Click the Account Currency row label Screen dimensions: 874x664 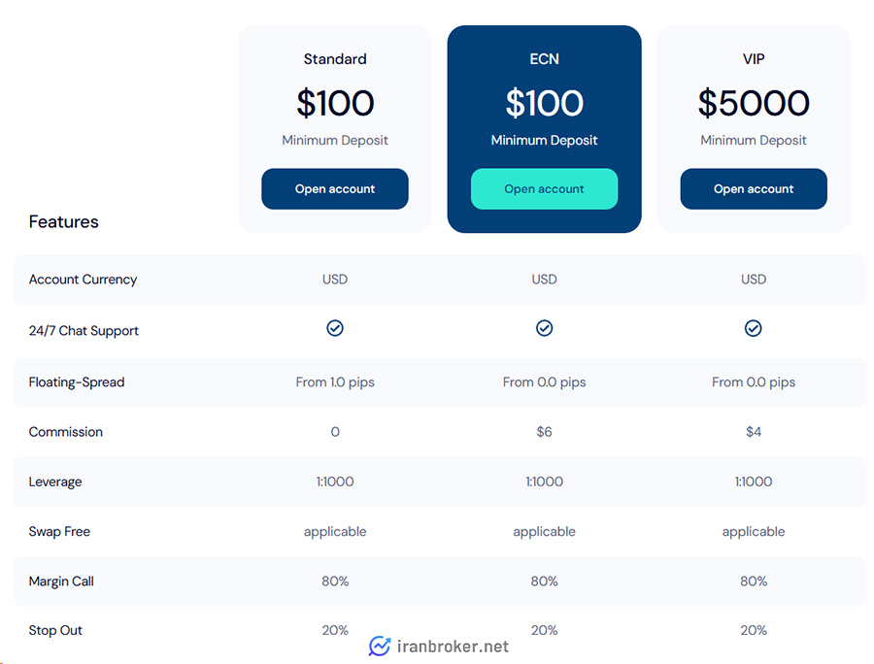[x=84, y=280]
